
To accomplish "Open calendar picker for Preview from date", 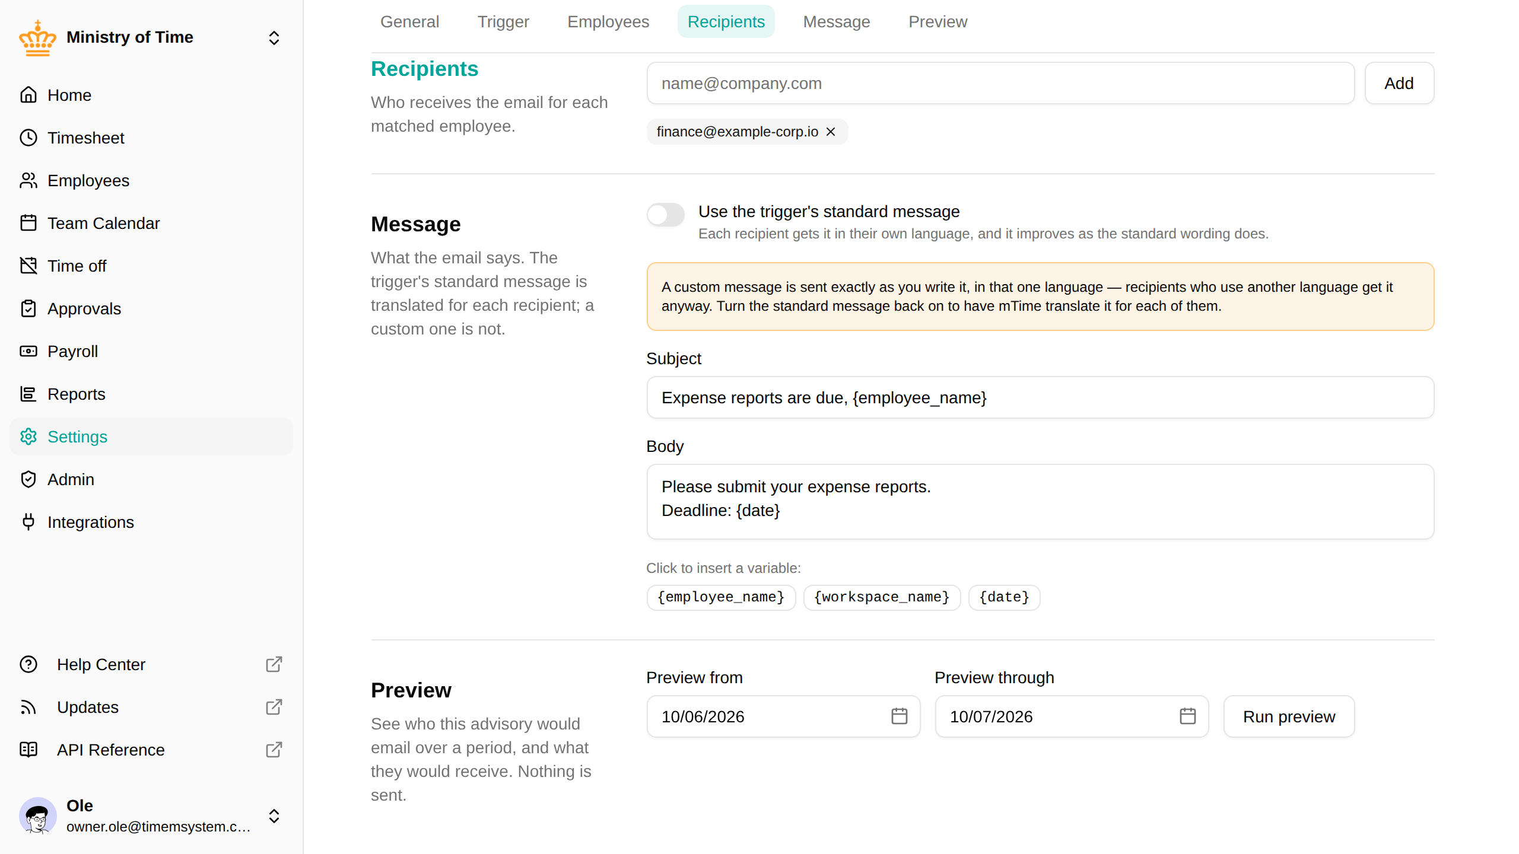I will [x=900, y=716].
